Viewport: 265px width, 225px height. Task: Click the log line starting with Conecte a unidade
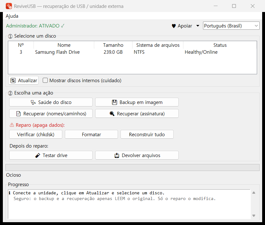point(87,193)
